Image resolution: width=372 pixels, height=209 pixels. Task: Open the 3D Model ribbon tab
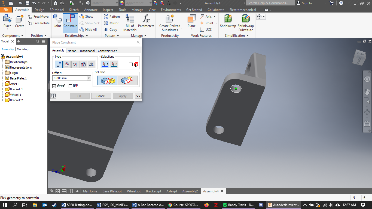[x=57, y=10]
